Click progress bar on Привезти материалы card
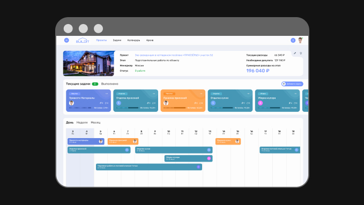Screen dimensions: 364x205 pyautogui.click(x=80, y=108)
